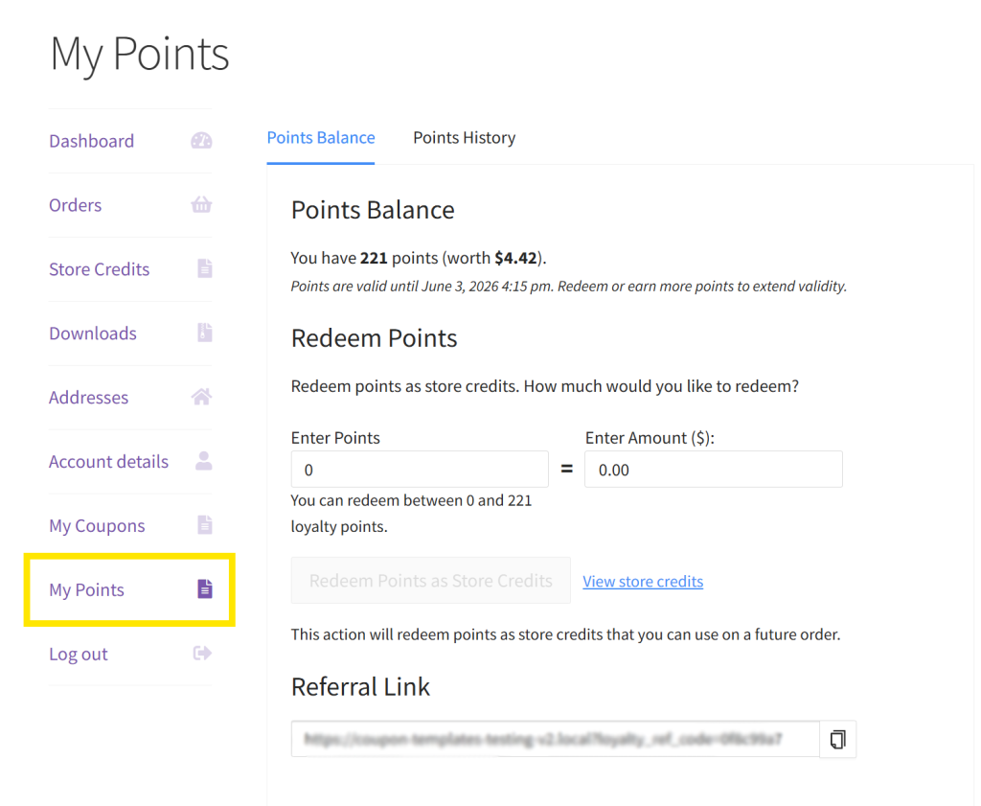
Task: Log out using the sidebar link
Action: [77, 653]
